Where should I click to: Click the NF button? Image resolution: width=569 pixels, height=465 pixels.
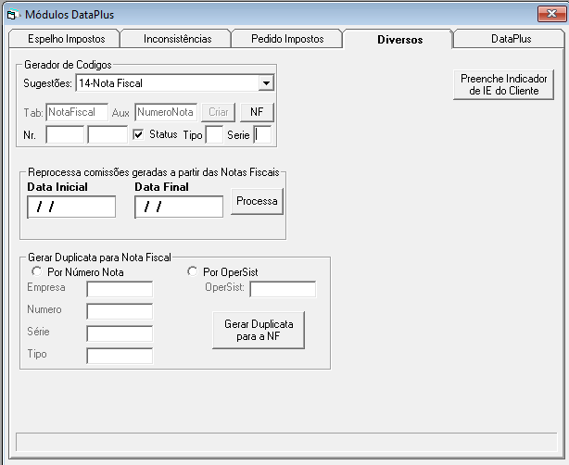point(257,112)
